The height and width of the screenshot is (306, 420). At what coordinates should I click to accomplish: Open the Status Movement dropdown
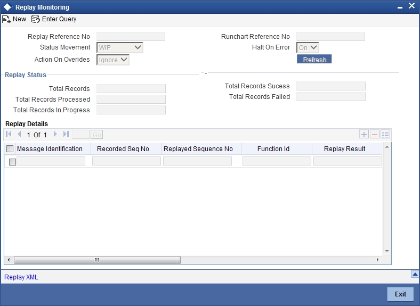pyautogui.click(x=120, y=47)
